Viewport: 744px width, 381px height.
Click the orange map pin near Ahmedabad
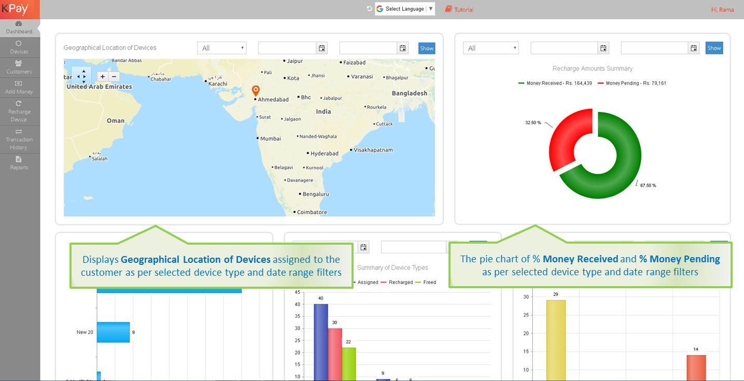[x=256, y=90]
